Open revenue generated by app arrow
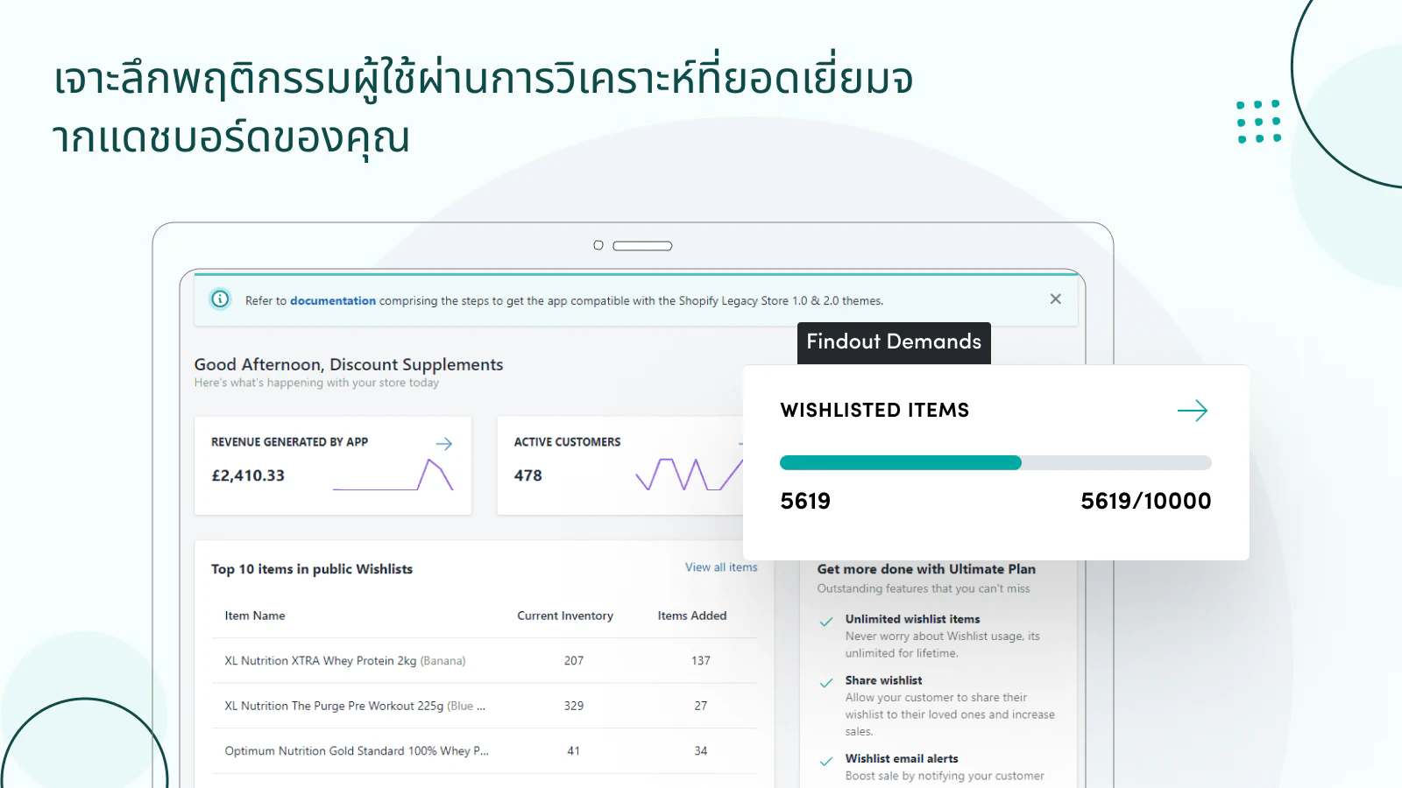 [x=444, y=444]
